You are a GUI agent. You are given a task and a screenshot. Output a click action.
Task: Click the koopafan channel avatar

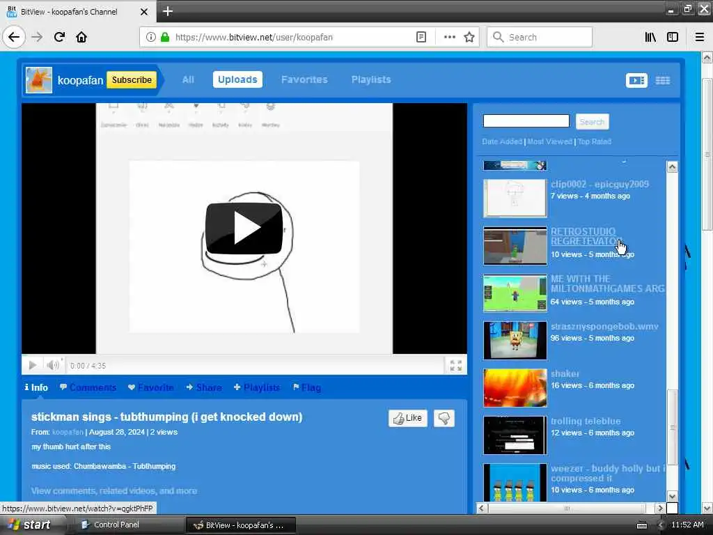pyautogui.click(x=39, y=80)
